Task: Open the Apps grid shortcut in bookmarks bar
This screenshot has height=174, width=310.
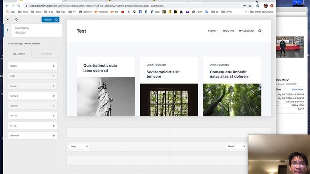Action: 11,12
